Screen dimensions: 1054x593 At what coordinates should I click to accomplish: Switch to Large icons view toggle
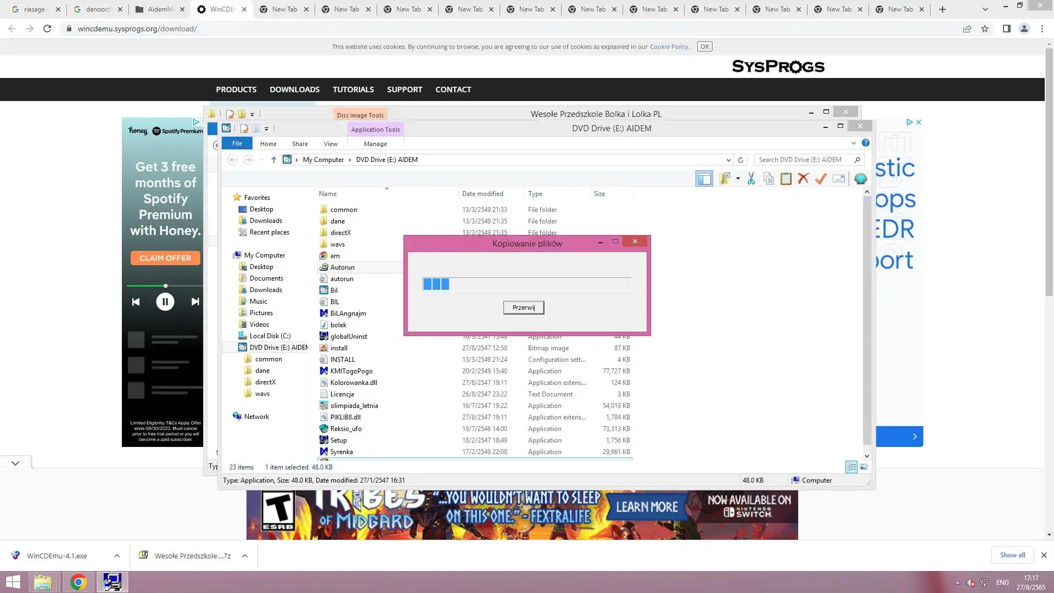864,467
